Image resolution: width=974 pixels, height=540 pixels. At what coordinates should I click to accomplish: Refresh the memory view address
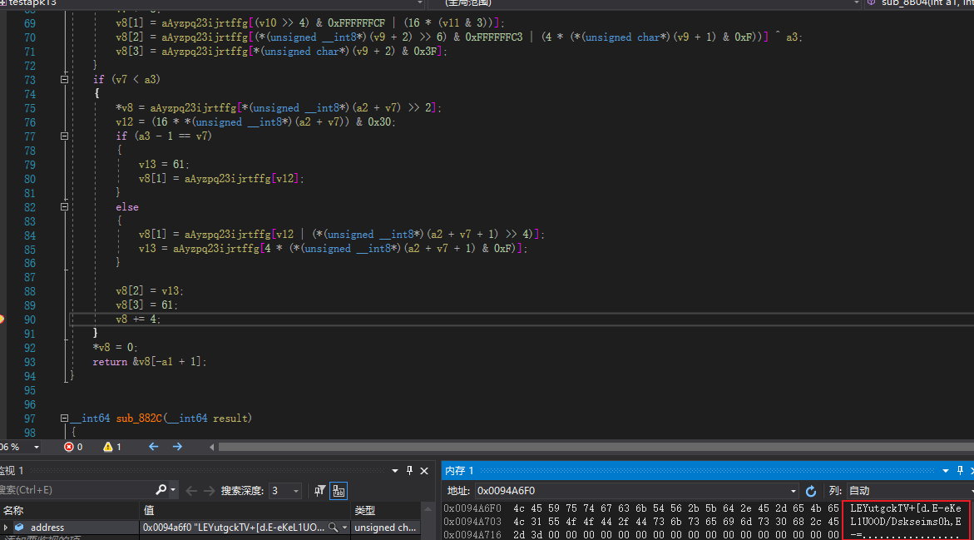811,491
